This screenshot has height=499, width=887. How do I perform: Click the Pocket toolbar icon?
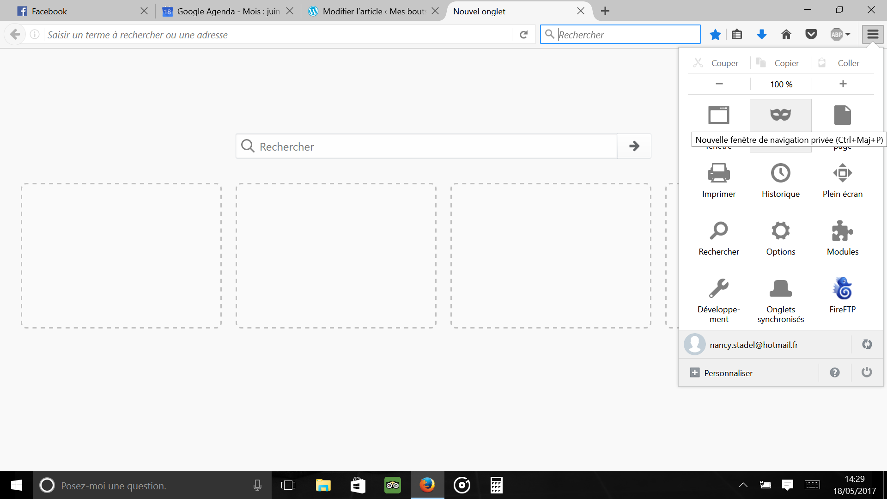click(x=811, y=34)
